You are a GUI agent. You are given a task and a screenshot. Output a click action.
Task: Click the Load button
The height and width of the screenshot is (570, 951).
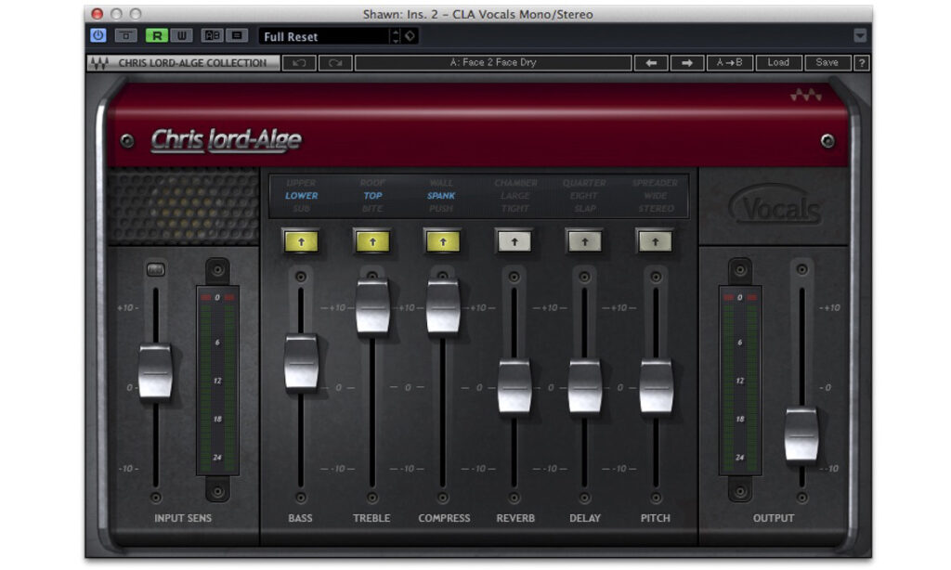pos(779,62)
